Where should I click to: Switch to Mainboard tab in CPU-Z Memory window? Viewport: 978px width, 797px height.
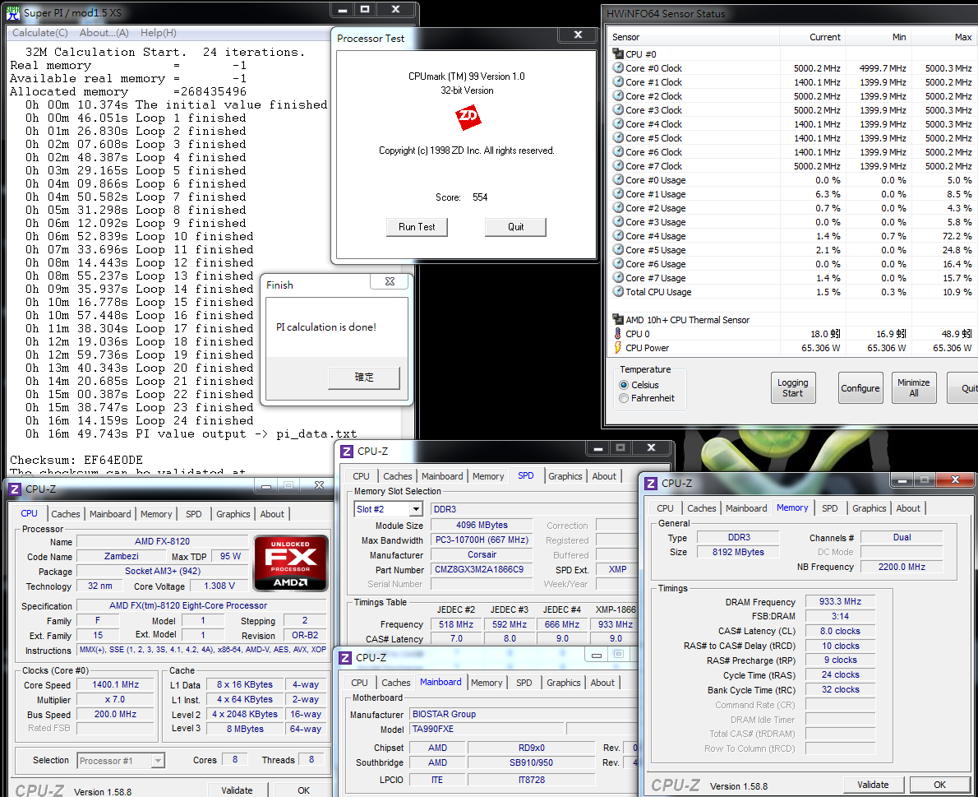pyautogui.click(x=746, y=508)
